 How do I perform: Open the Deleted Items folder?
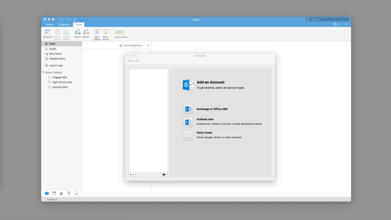click(x=61, y=59)
